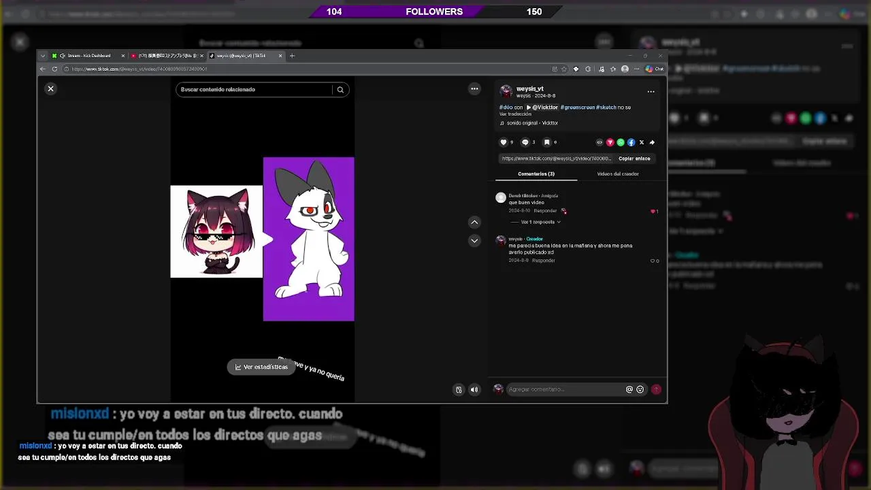Image resolution: width=871 pixels, height=490 pixels.
Task: Click Ver estadísticas button on video
Action: (261, 367)
